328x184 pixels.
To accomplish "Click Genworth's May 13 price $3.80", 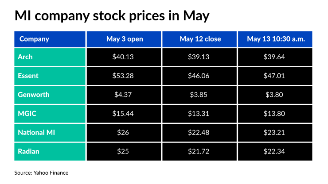I will click(276, 95).
